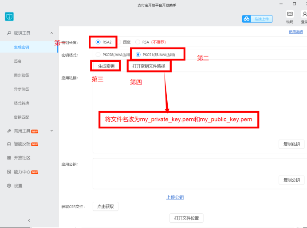The height and width of the screenshot is (228, 307).
Task: Click the 上传公钥 link
Action: [x=175, y=197]
